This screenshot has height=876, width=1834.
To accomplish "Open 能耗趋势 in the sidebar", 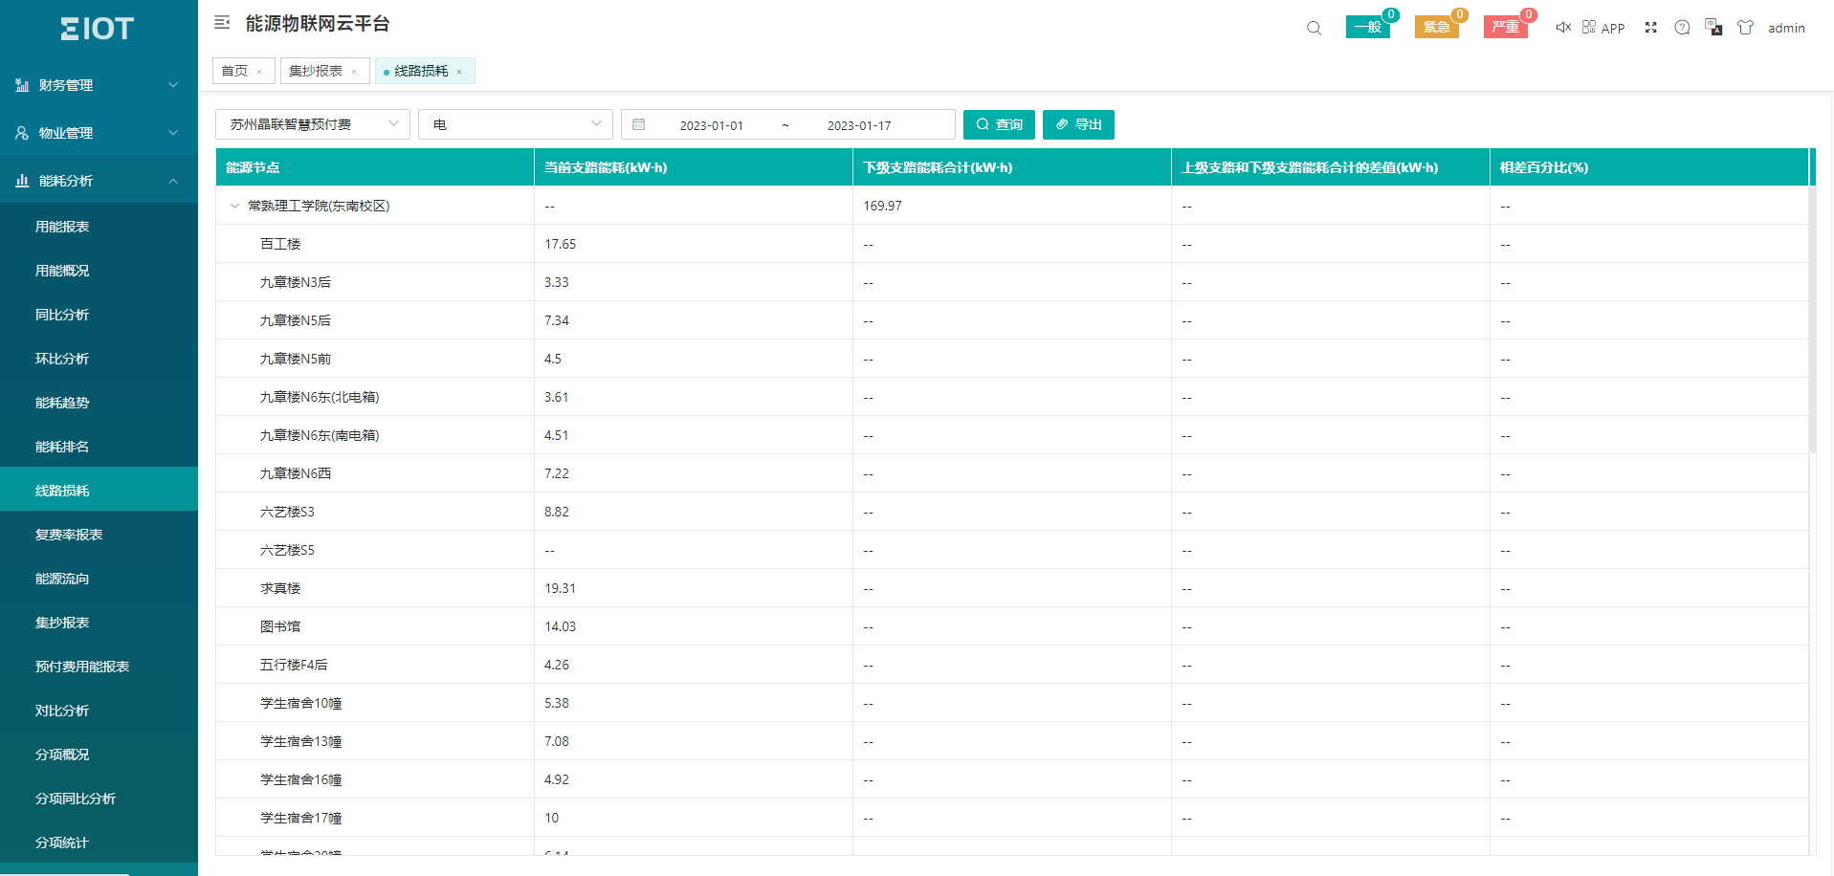I will 99,403.
